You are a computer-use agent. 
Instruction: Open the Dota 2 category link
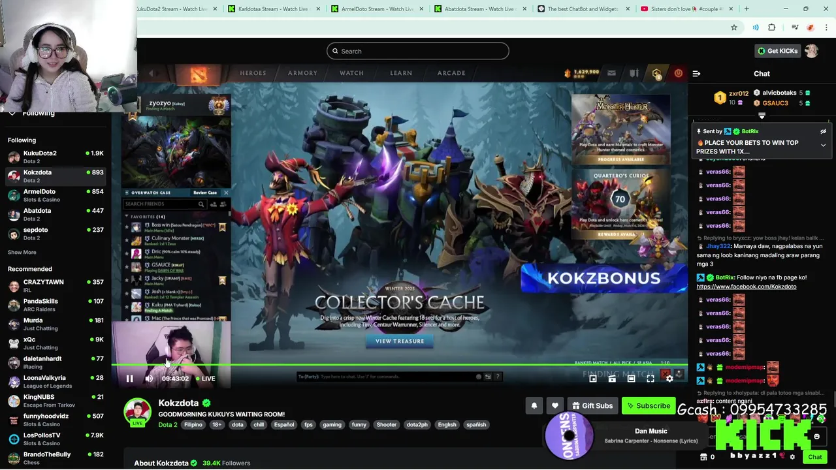point(167,425)
